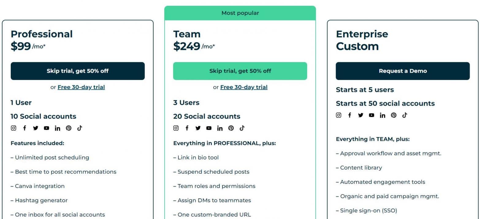The width and height of the screenshot is (480, 219).
Task: Click LinkedIn icon in Team plan
Action: point(220,128)
